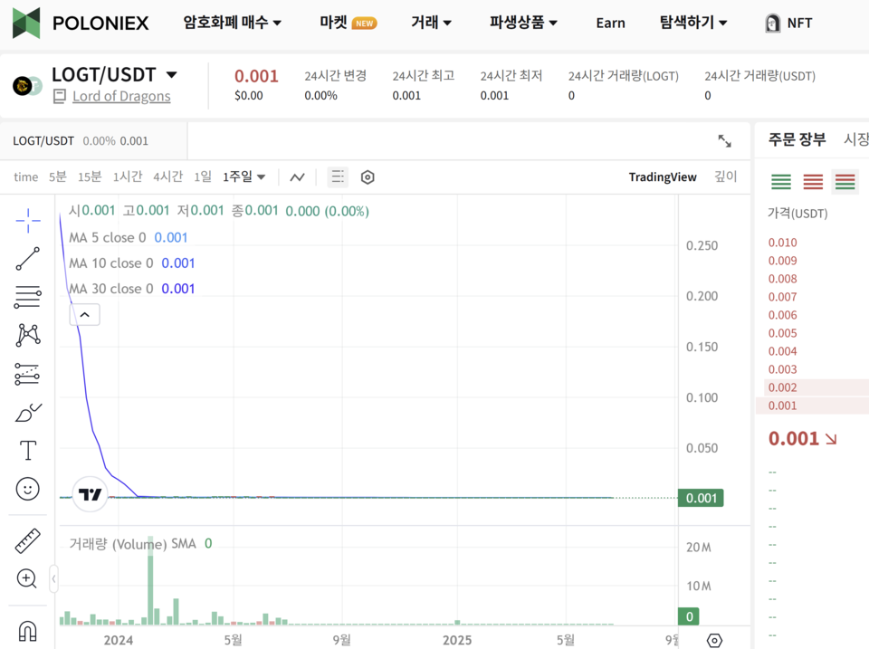Toggle the magnet snap mode
Screen dimensions: 869x649
coord(28,631)
